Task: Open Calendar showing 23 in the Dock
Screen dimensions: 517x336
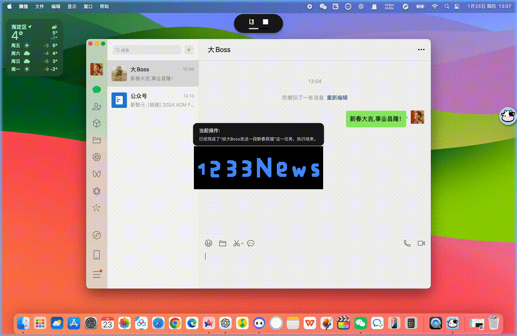Action: coord(108,323)
